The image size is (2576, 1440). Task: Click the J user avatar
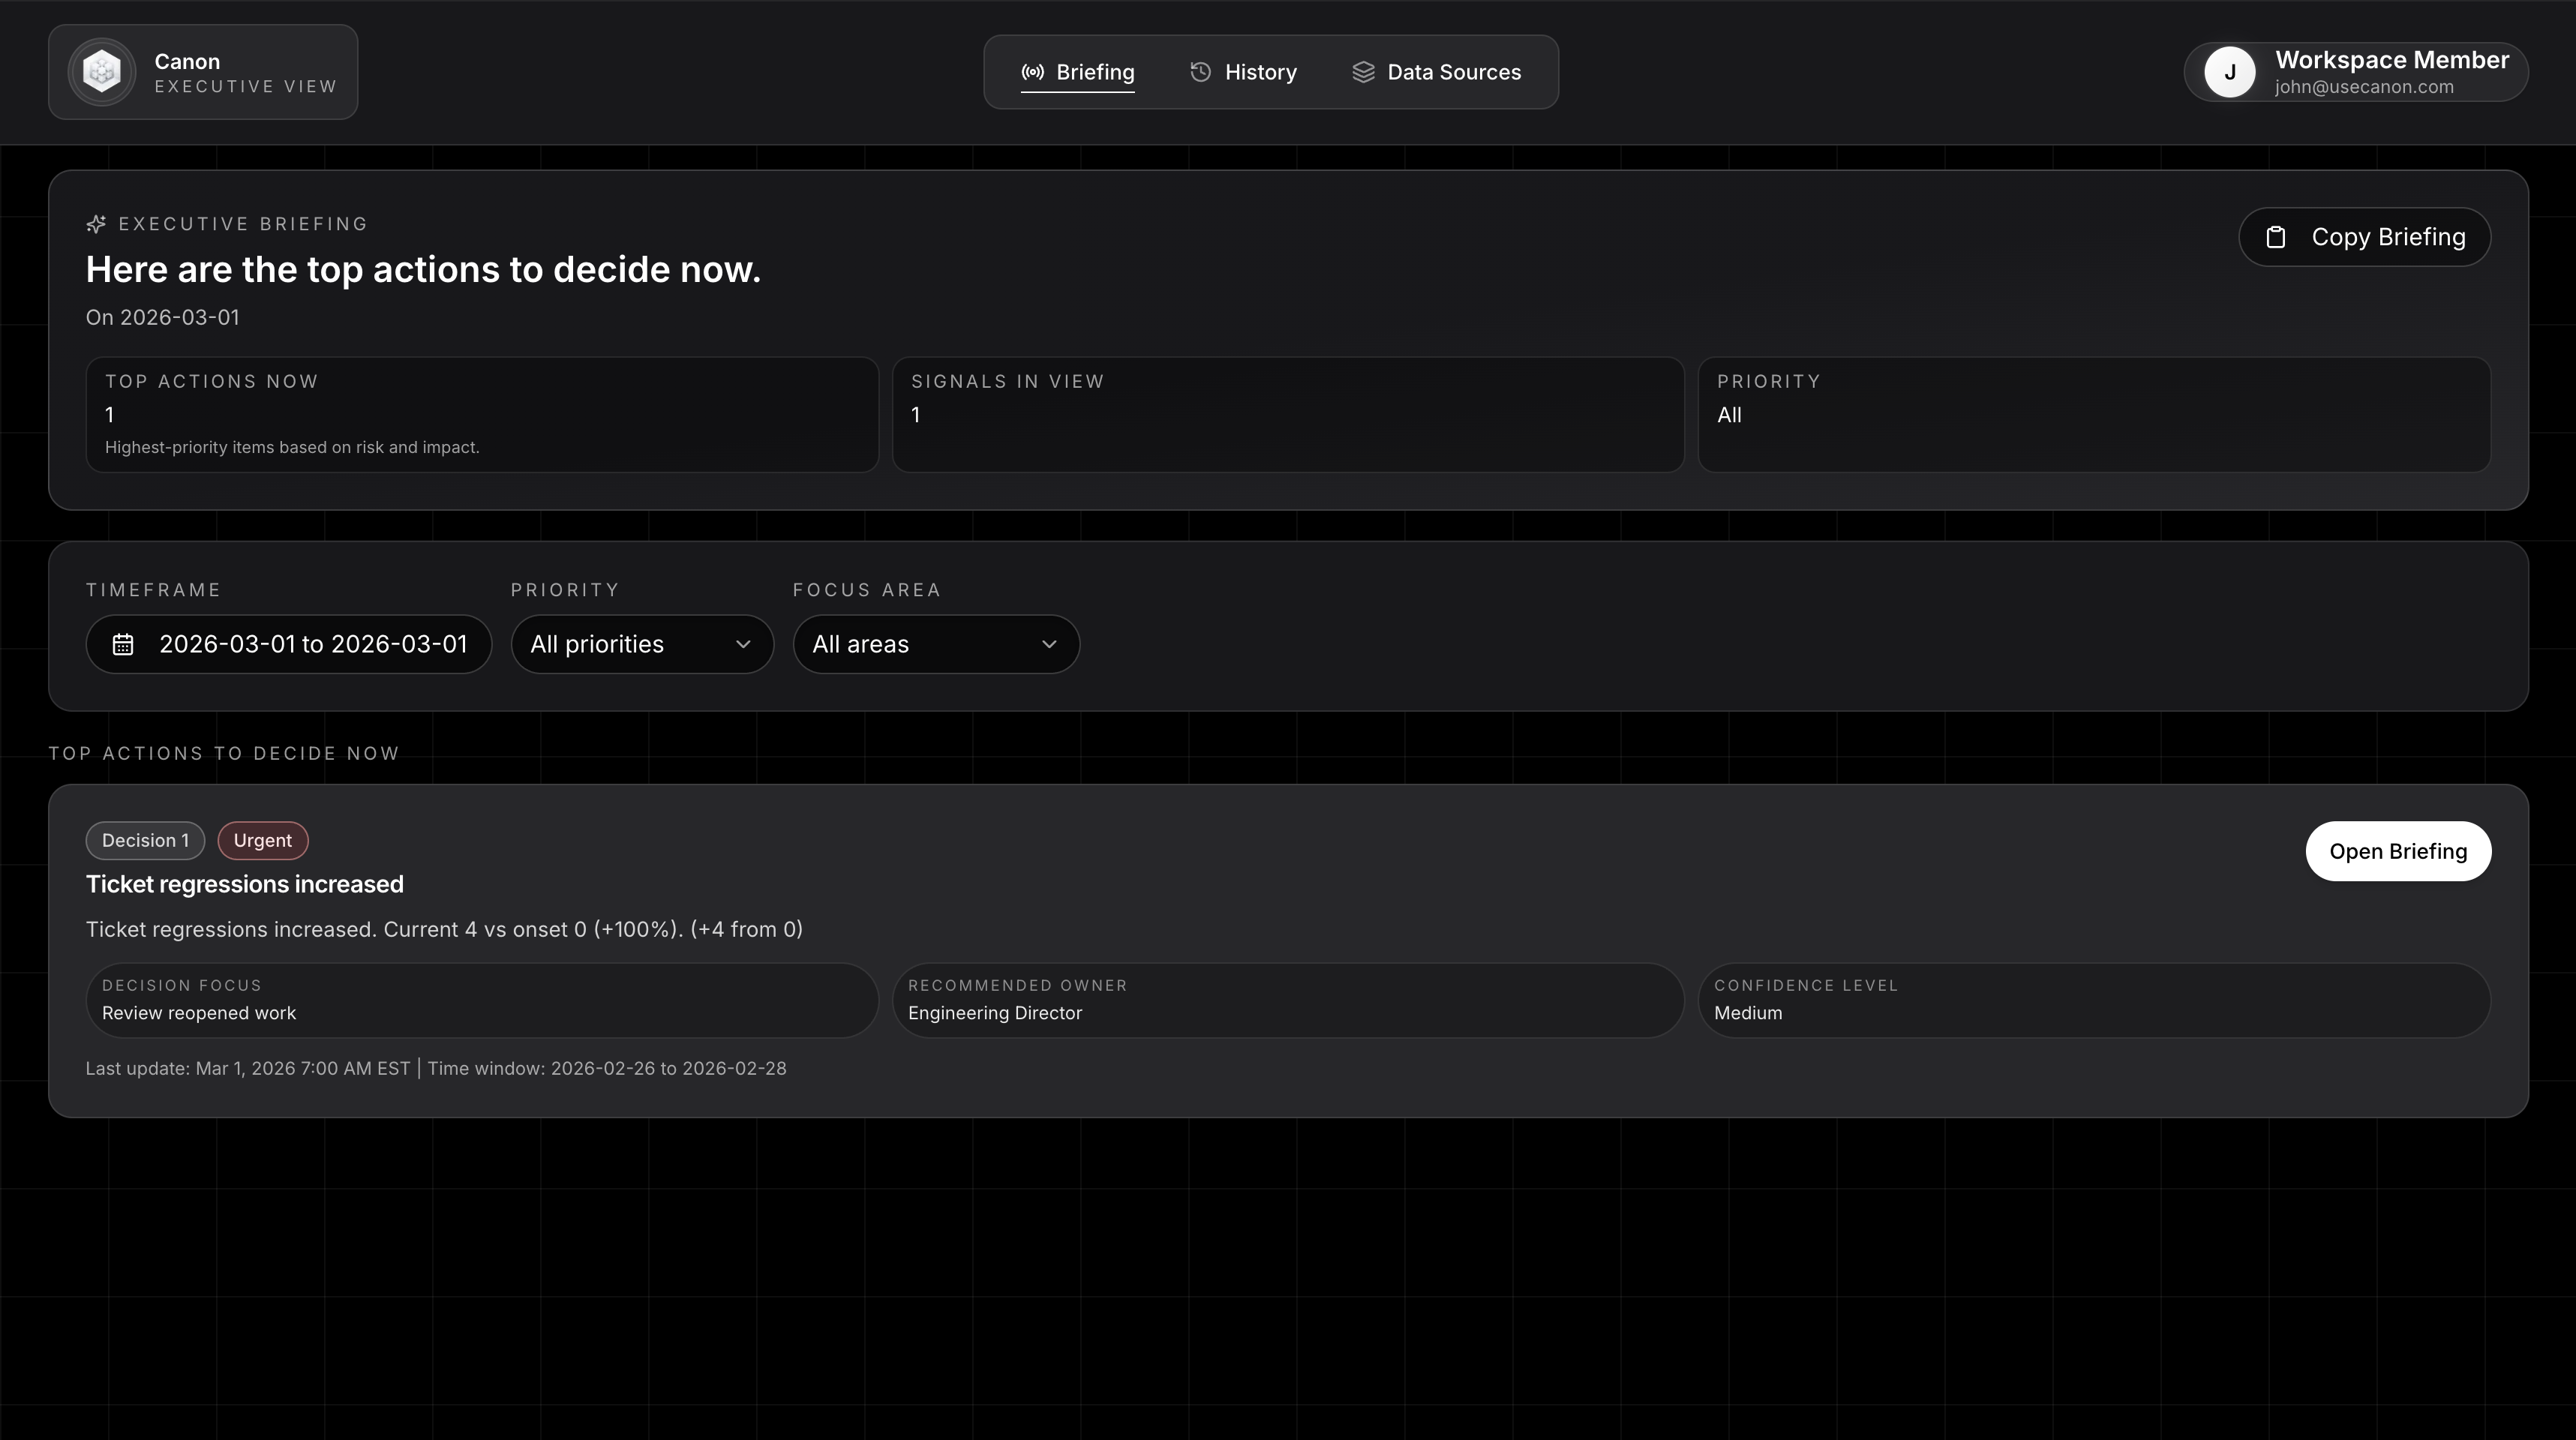click(2229, 72)
